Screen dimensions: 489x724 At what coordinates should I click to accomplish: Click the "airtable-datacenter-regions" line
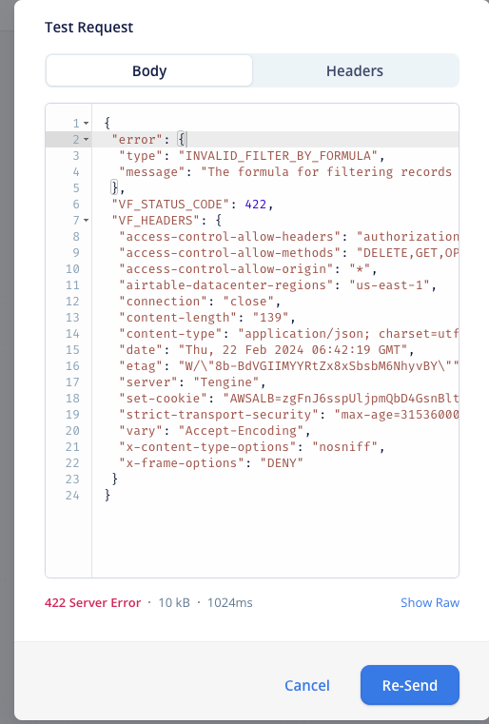tap(275, 284)
